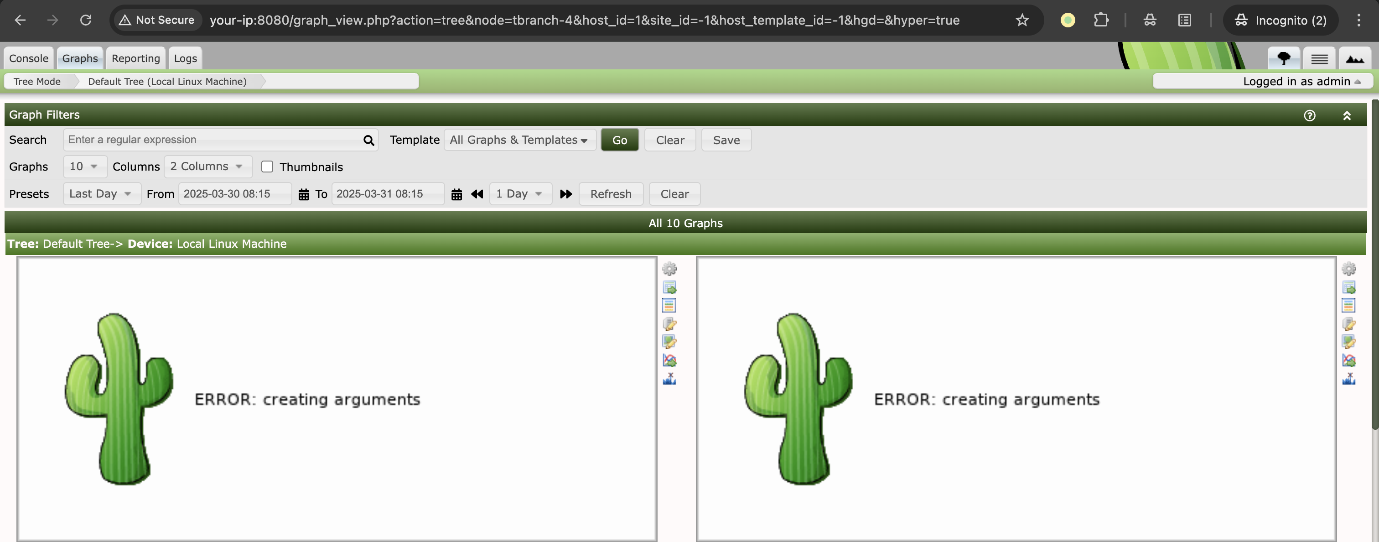
Task: Open the Console tab
Action: (x=28, y=58)
